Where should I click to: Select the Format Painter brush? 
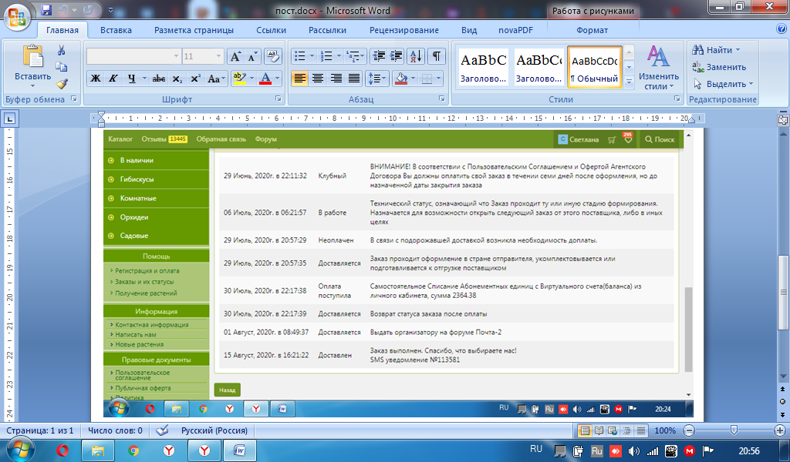point(62,84)
